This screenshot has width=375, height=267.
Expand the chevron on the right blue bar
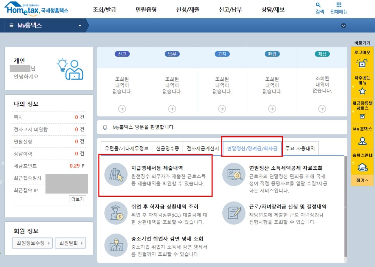click(x=343, y=26)
